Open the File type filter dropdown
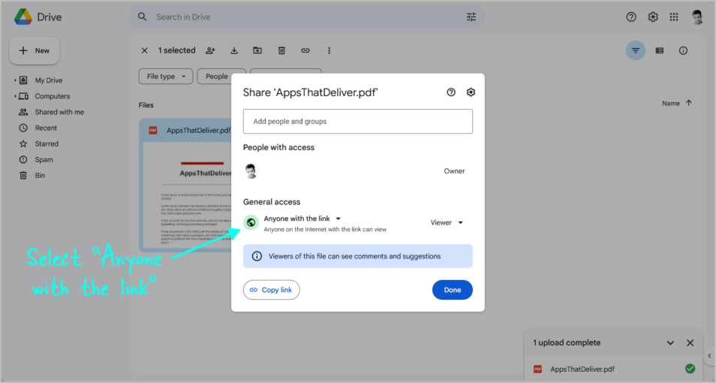 (x=166, y=77)
